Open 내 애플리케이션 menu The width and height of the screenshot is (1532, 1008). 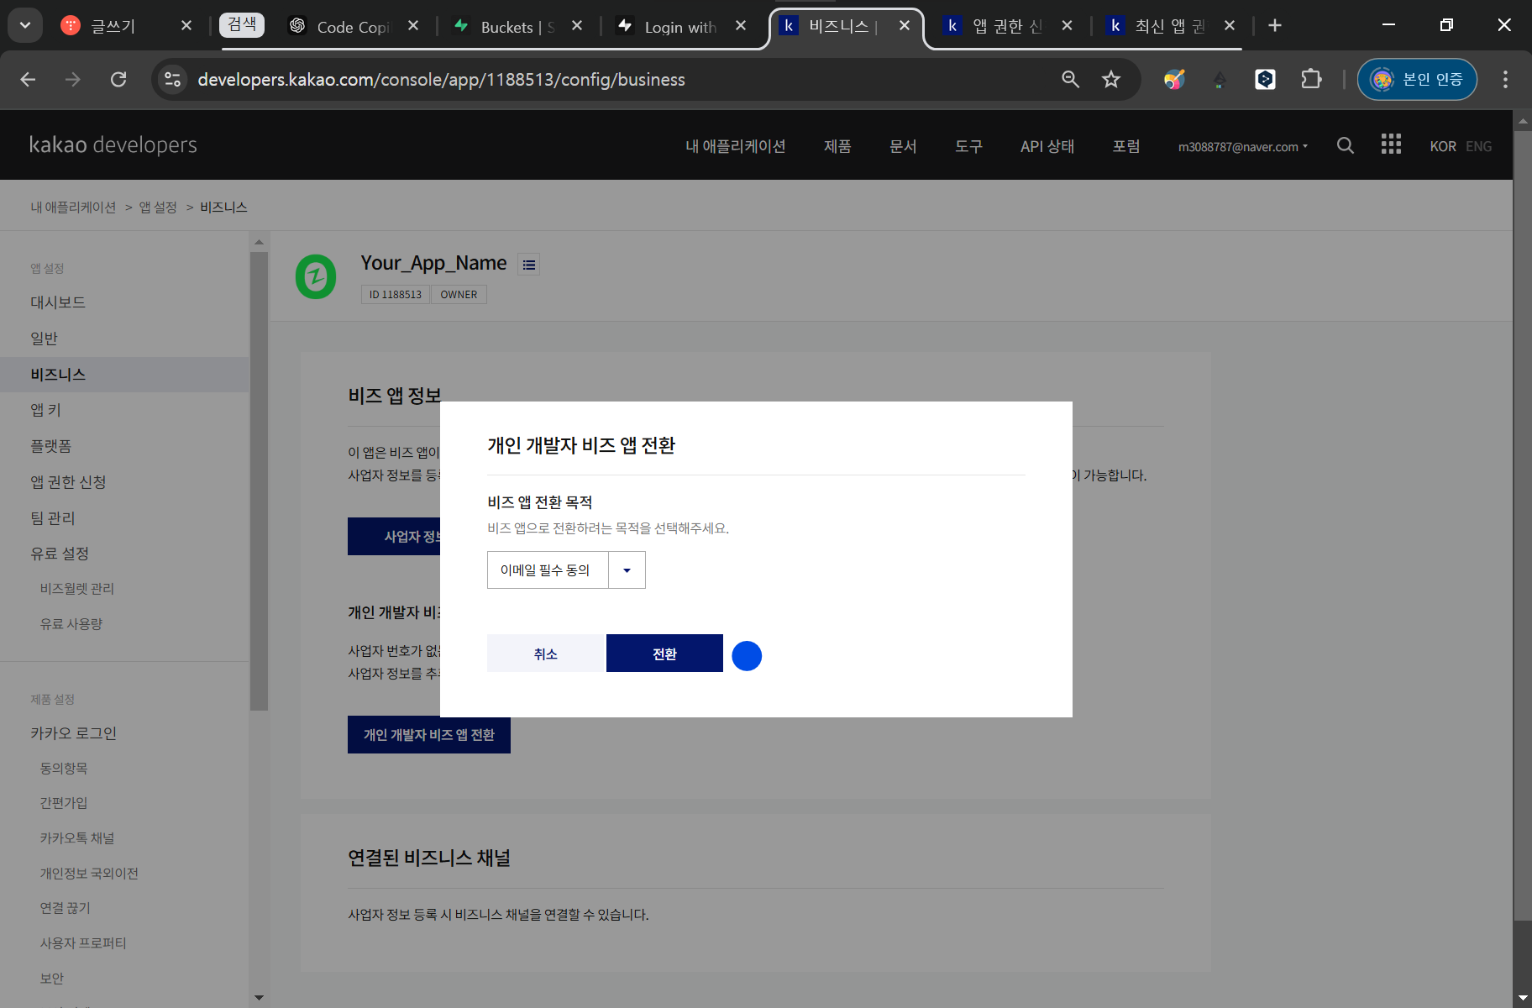click(x=735, y=146)
